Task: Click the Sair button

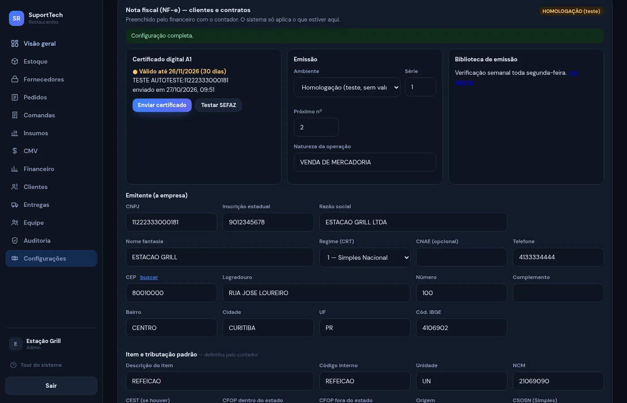Action: tap(51, 386)
